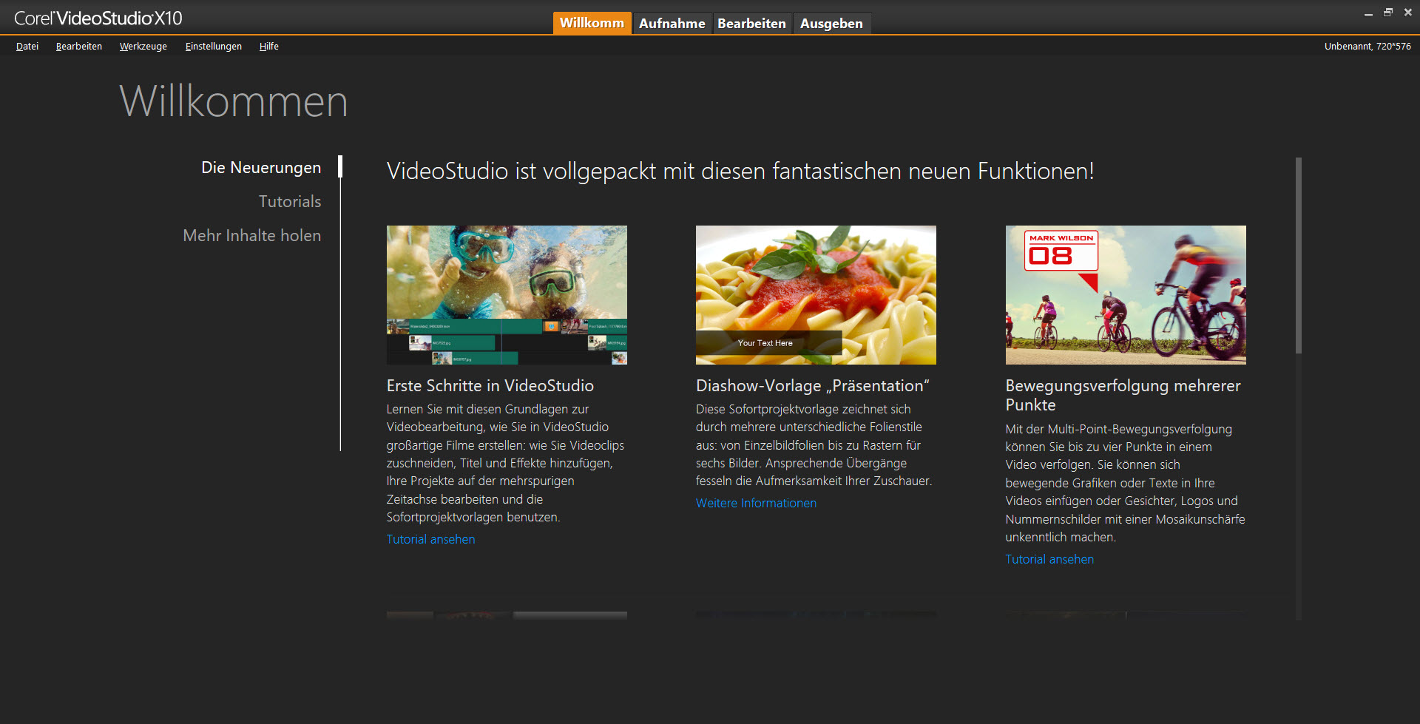Click the cyclists motion tracking thumbnail
The image size is (1420, 724).
(x=1125, y=294)
